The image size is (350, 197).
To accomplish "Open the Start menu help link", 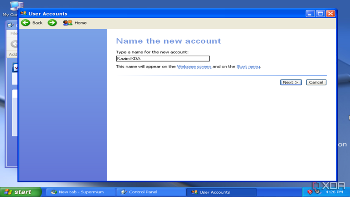I will point(248,67).
